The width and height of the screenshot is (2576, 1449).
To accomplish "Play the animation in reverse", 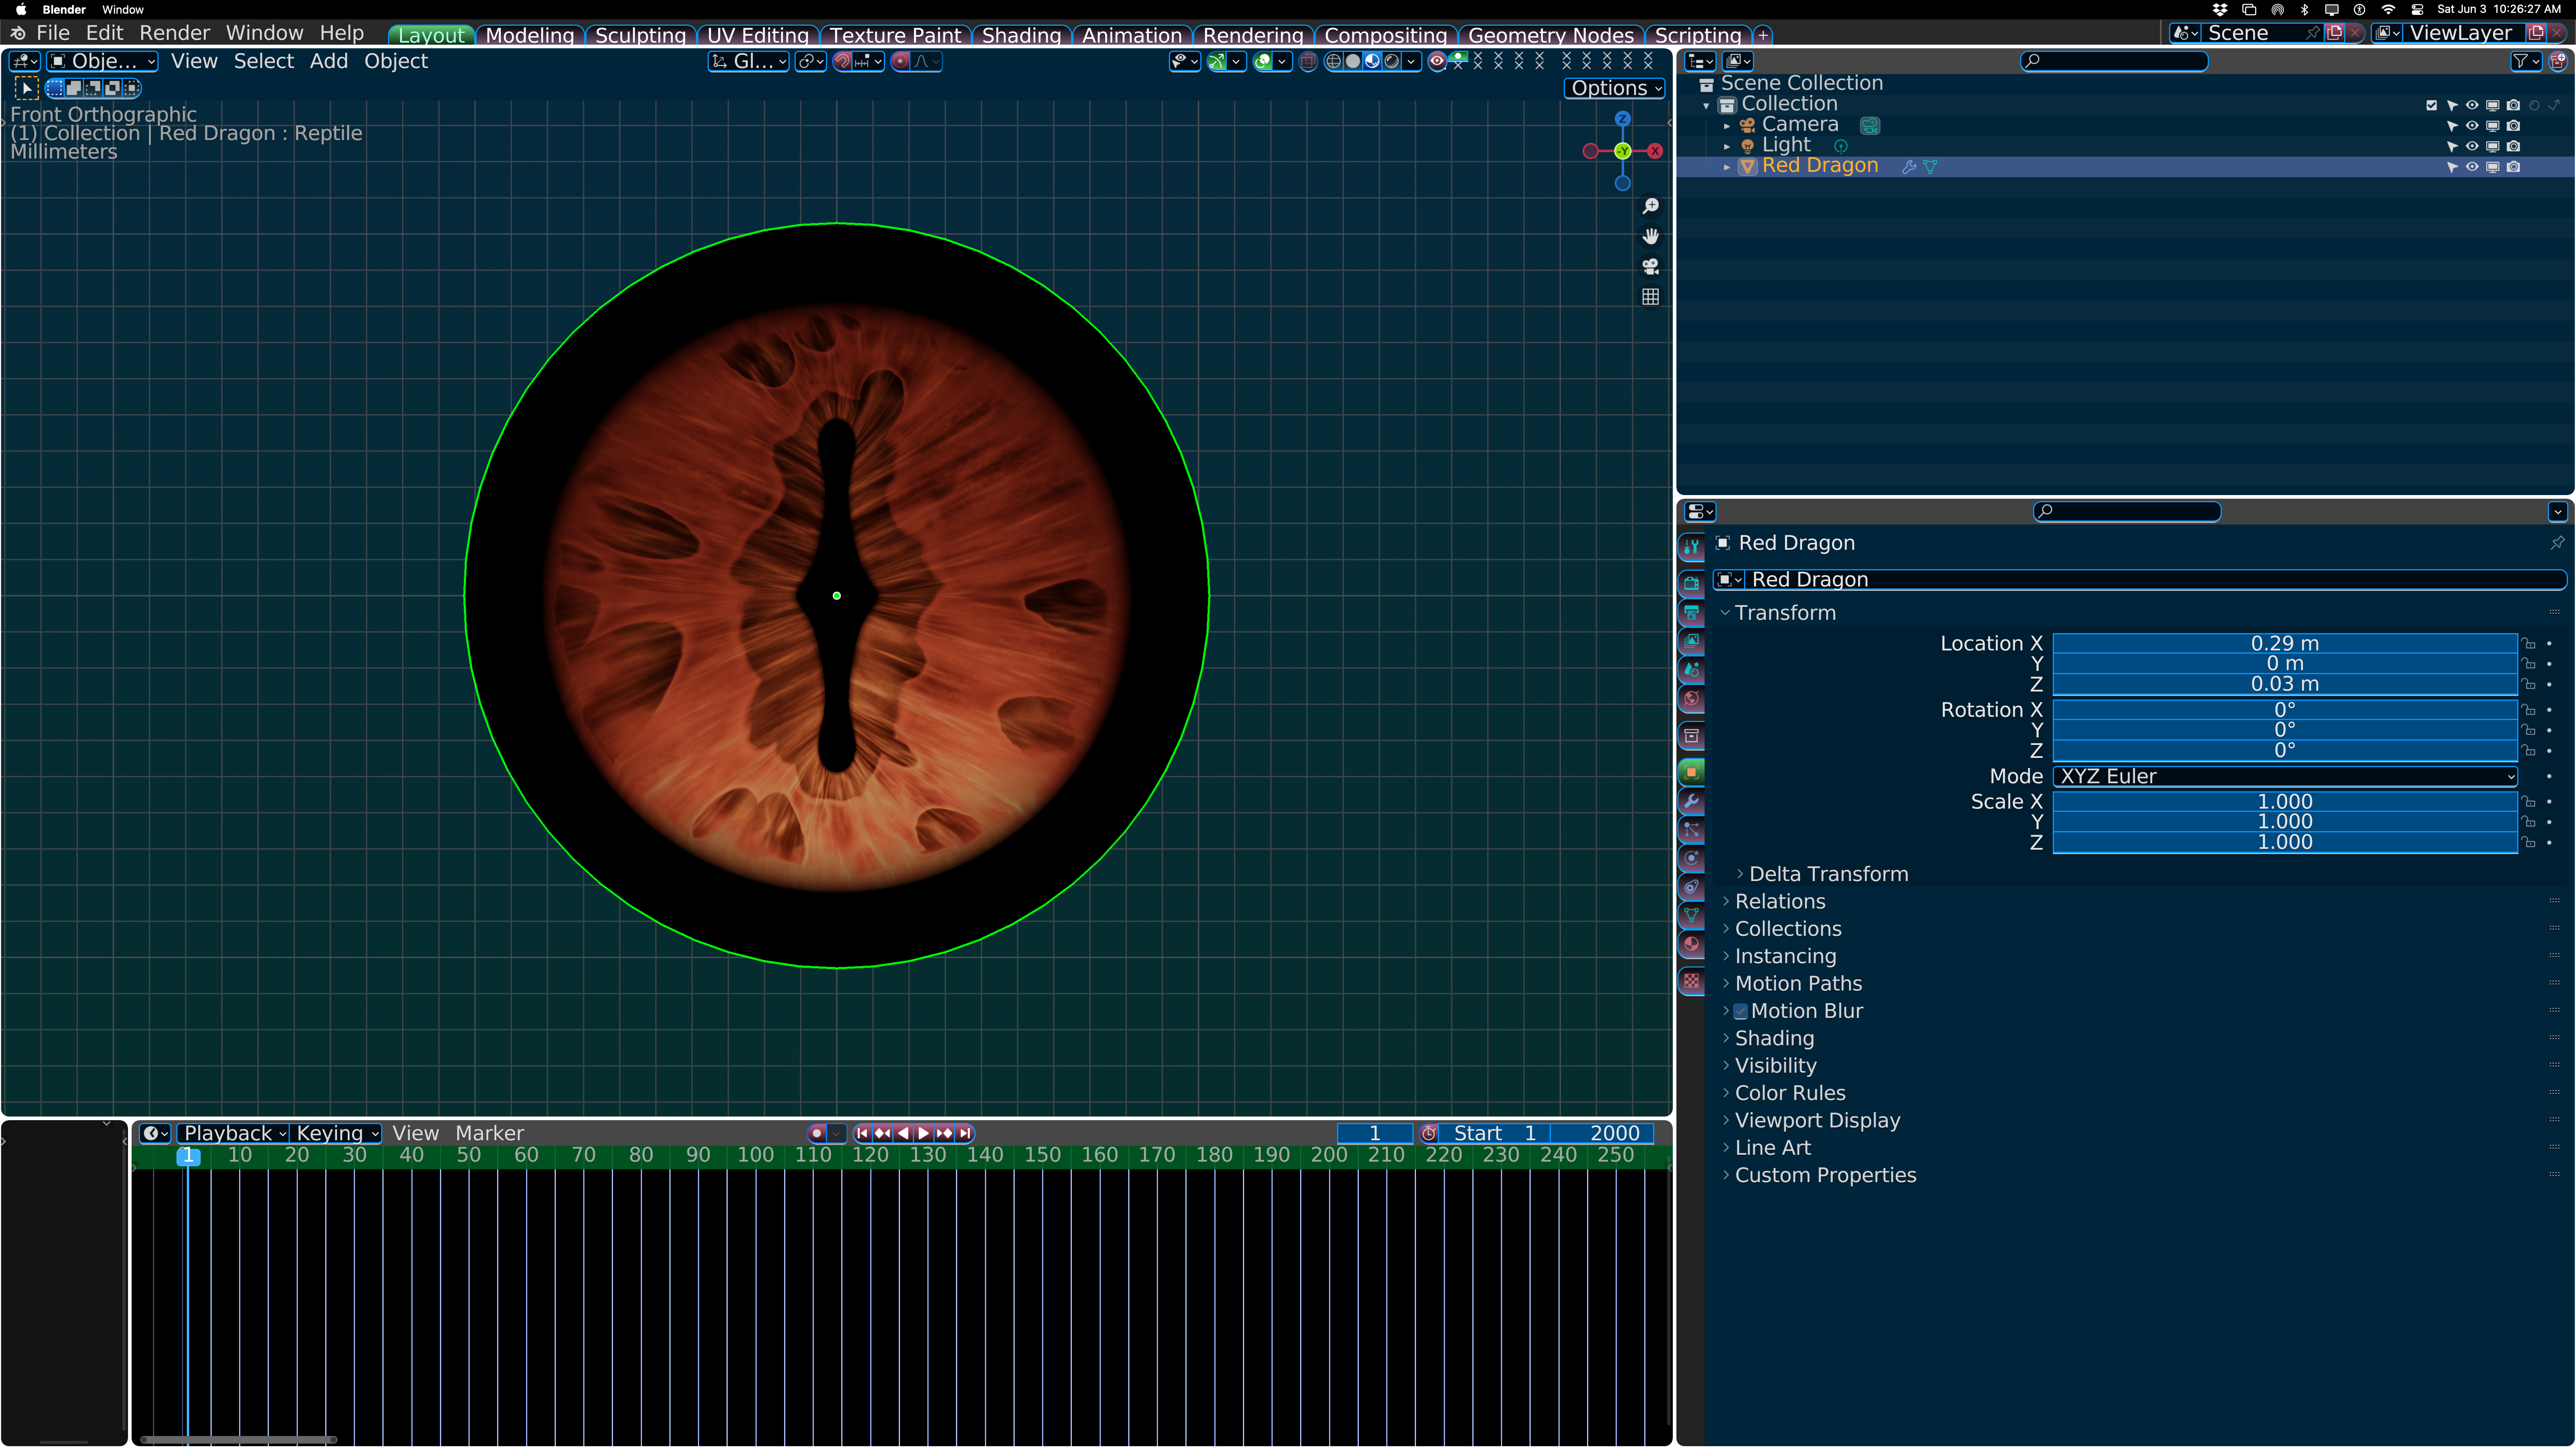I will pyautogui.click(x=903, y=1133).
